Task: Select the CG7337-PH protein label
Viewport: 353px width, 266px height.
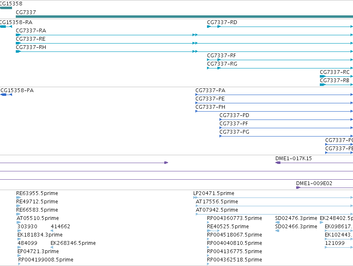Action: [x=210, y=107]
